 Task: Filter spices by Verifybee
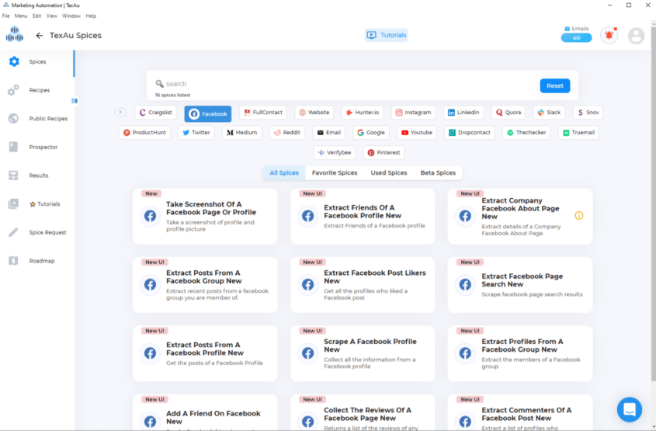click(x=335, y=152)
